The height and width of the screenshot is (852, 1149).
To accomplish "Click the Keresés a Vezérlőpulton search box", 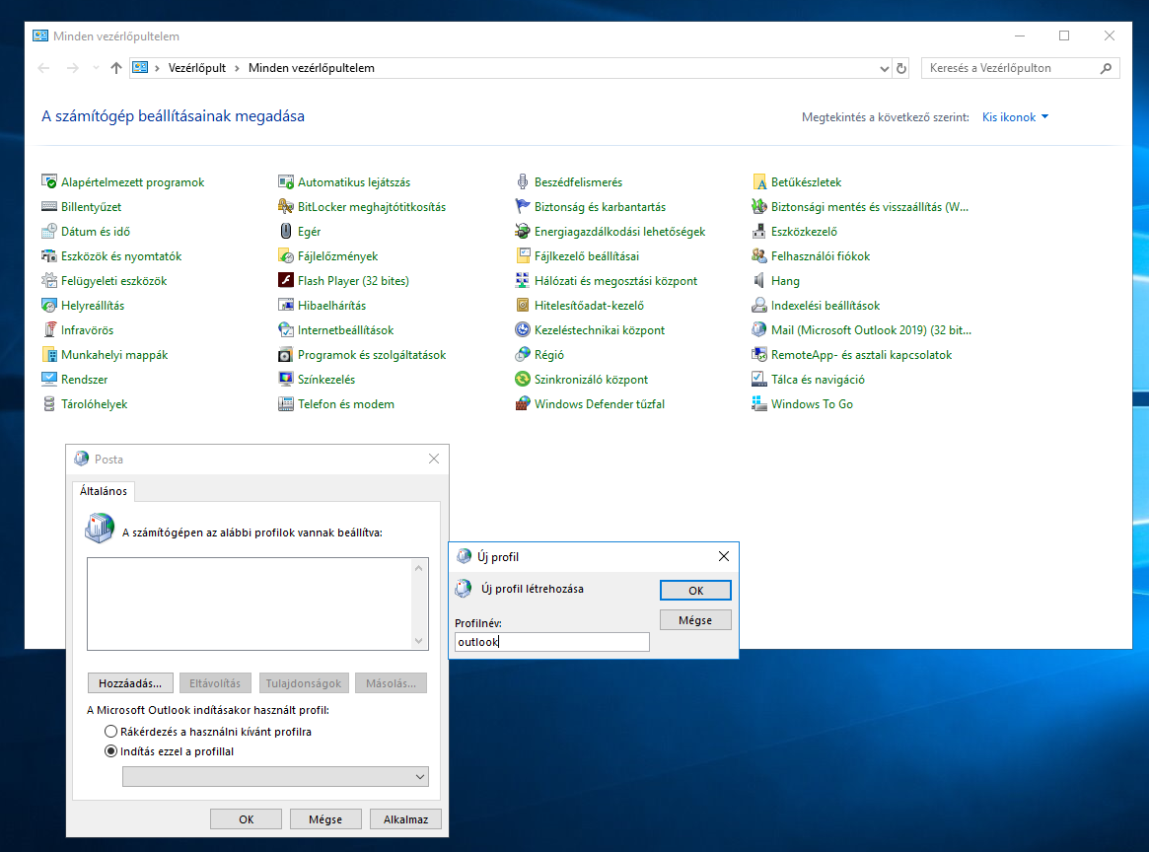I will point(1020,68).
